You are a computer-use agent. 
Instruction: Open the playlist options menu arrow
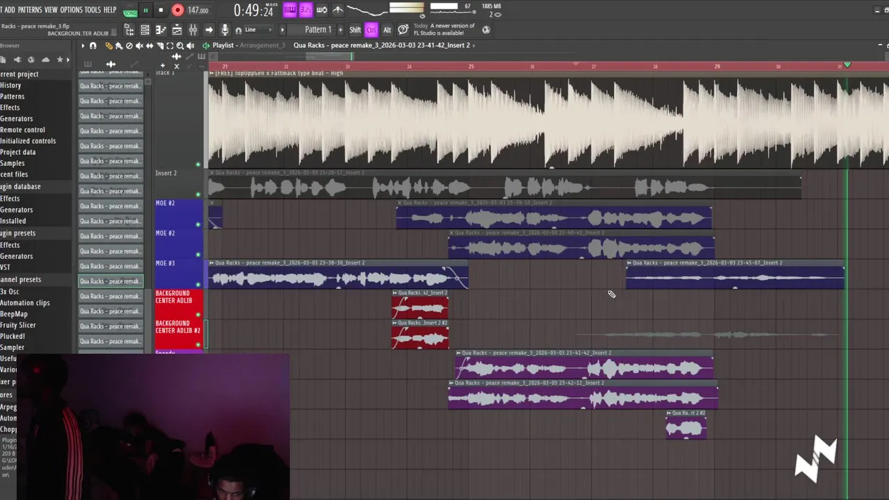point(83,46)
